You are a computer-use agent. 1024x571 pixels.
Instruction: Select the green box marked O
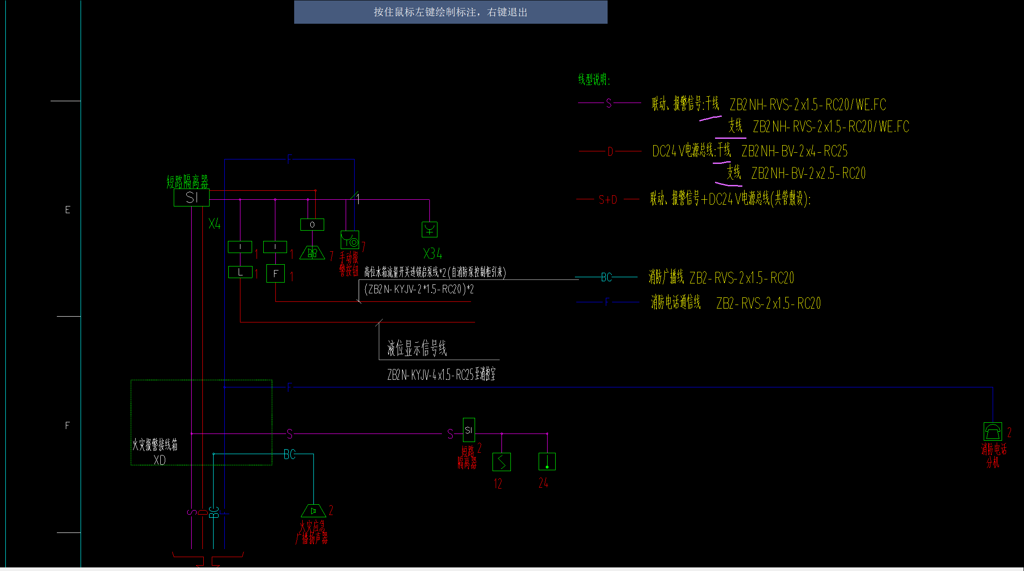tap(312, 224)
